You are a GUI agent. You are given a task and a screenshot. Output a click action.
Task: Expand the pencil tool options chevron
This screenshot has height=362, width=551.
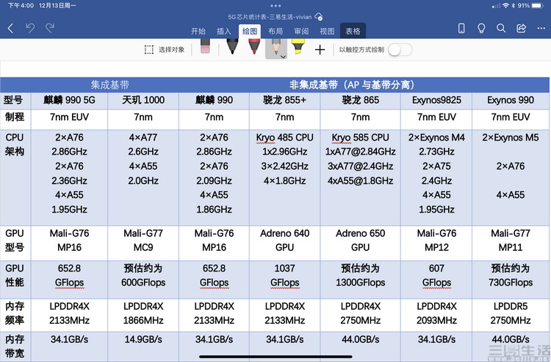tap(284, 57)
